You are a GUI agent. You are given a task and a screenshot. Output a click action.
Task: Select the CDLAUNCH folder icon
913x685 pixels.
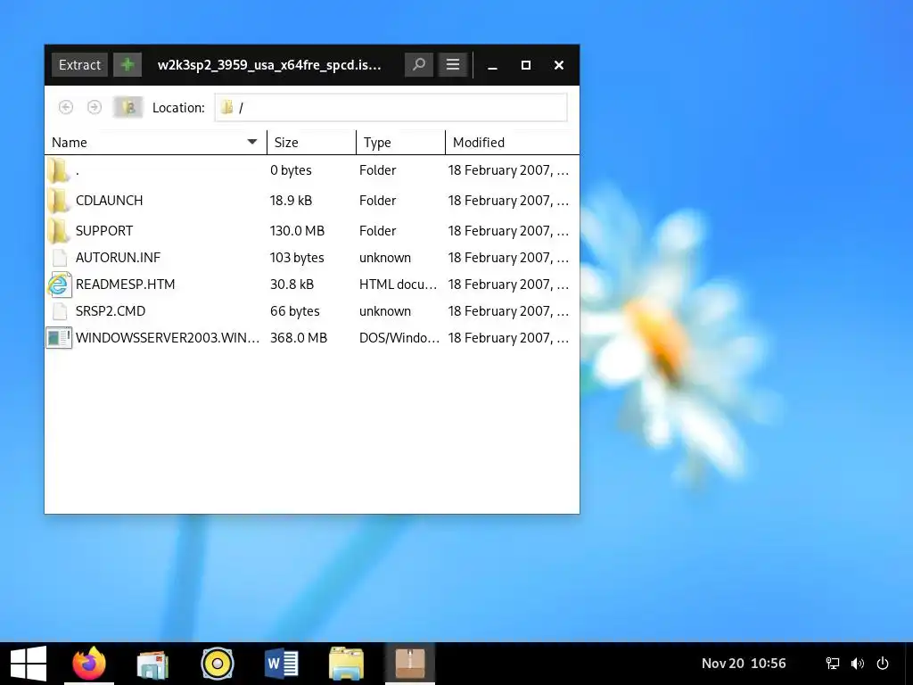click(58, 201)
